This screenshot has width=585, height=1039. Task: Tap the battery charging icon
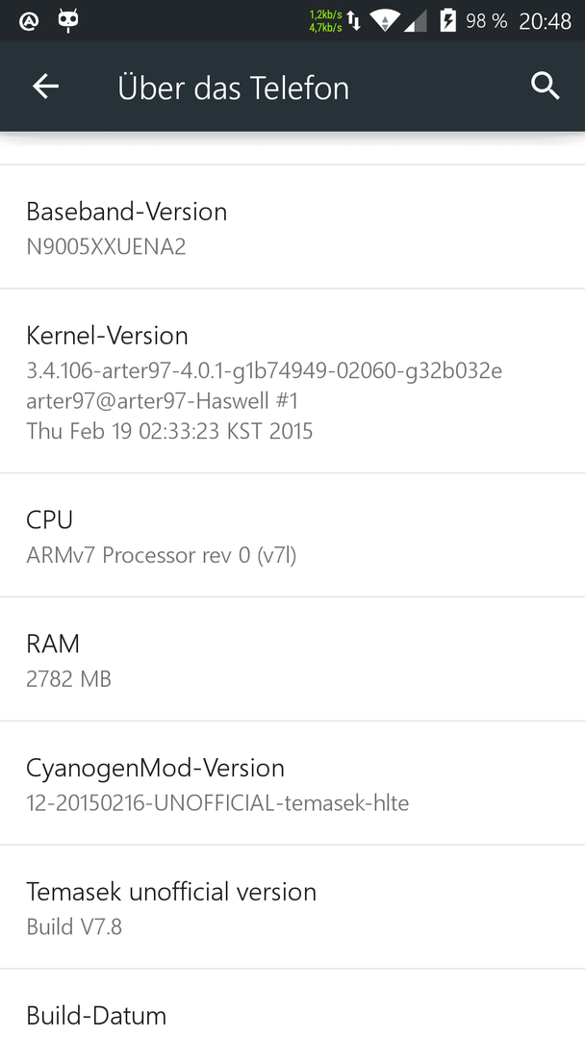tap(447, 20)
